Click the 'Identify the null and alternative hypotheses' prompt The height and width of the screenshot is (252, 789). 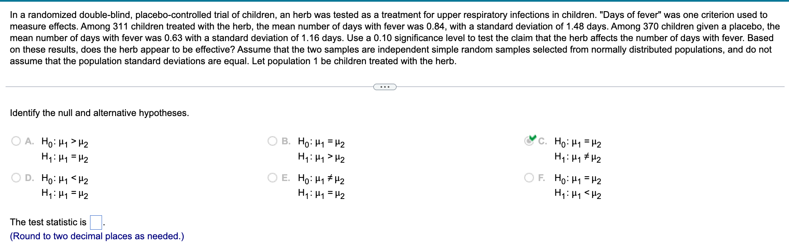point(99,113)
